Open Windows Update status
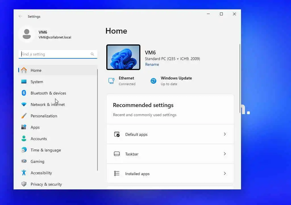 pyautogui.click(x=171, y=81)
